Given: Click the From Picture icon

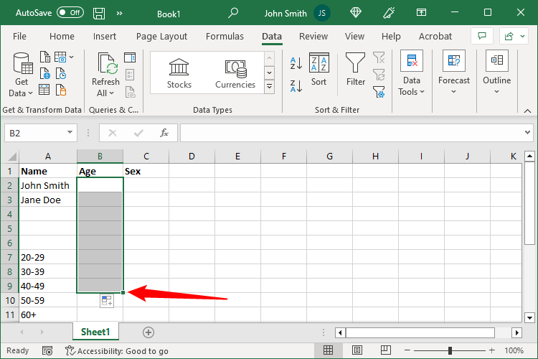Looking at the screenshot, I should click(60, 57).
